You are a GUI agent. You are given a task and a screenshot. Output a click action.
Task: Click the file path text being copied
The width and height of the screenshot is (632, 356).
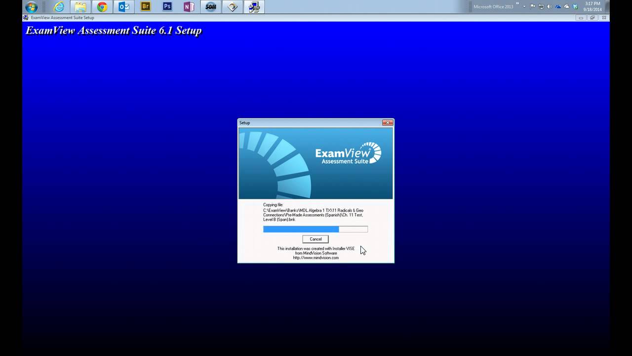313,215
